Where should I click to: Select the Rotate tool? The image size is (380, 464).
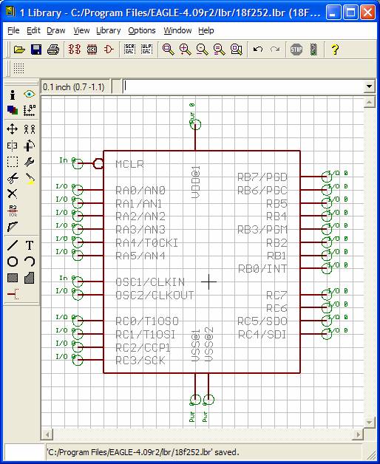tap(30, 146)
